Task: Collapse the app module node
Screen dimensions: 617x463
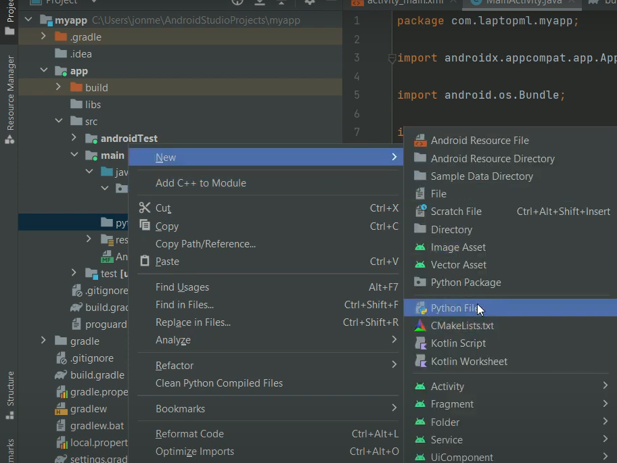Action: 44,70
